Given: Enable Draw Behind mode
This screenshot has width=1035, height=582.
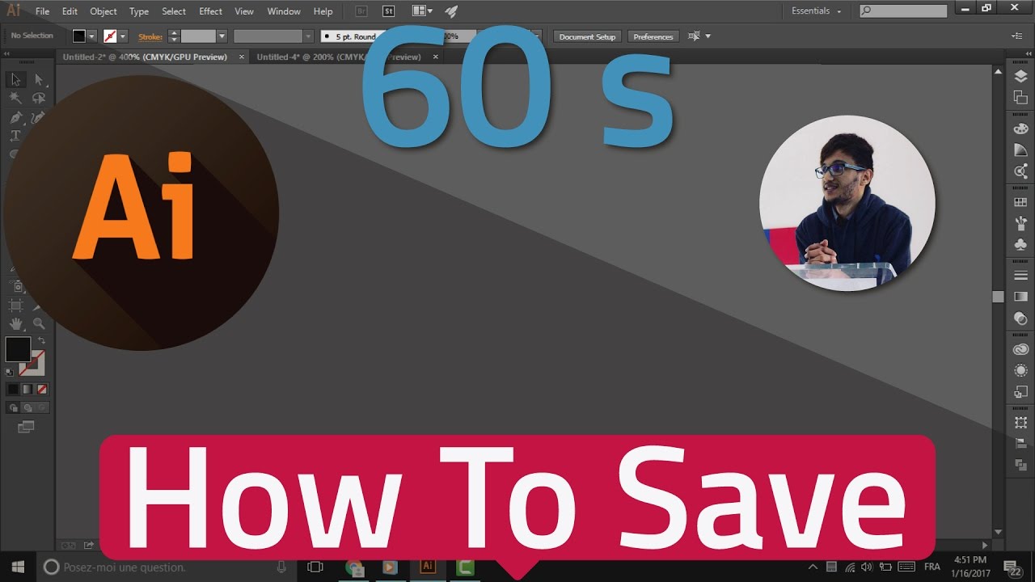Looking at the screenshot, I should click(27, 407).
